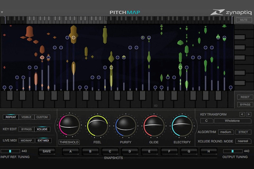Select snapshot B

click(x=90, y=151)
